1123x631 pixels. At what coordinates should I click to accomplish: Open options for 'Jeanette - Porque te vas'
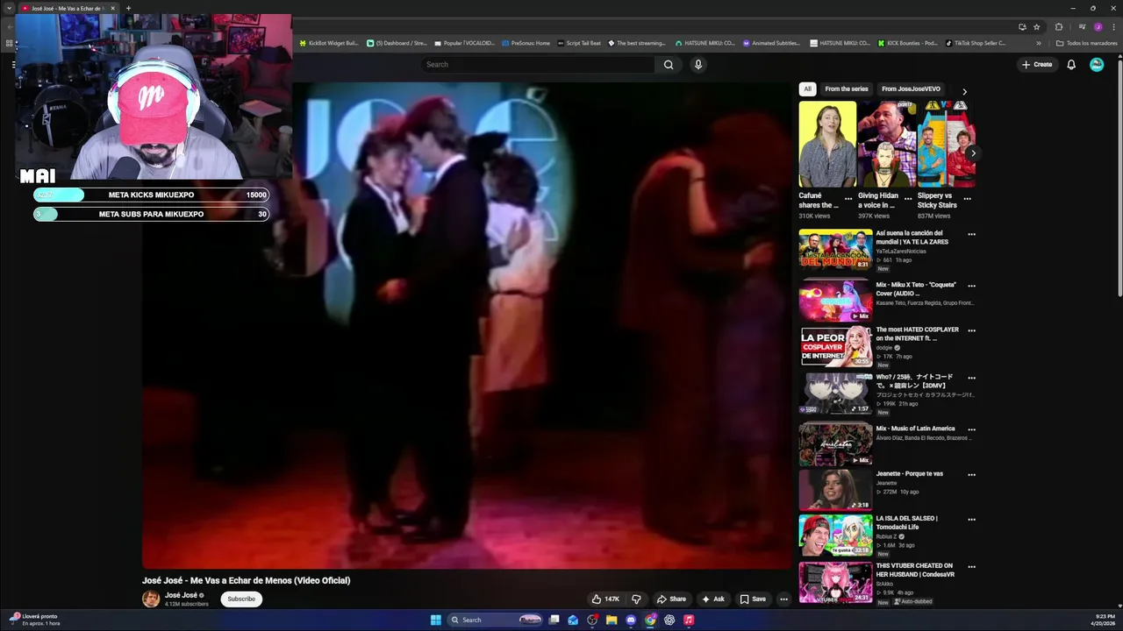click(971, 475)
